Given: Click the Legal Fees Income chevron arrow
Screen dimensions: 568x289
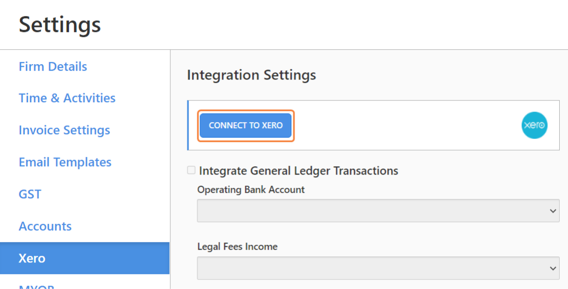Looking at the screenshot, I should (552, 268).
